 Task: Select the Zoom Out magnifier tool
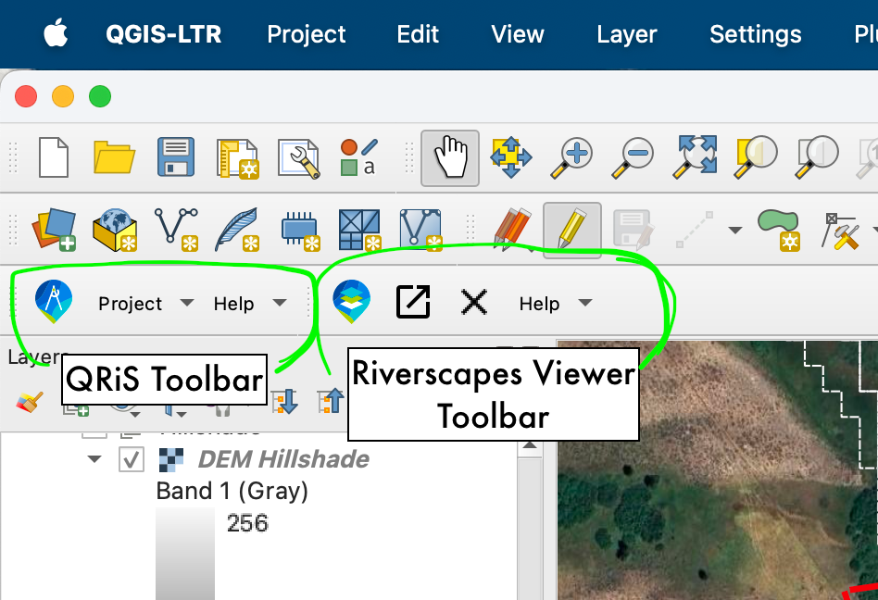633,157
